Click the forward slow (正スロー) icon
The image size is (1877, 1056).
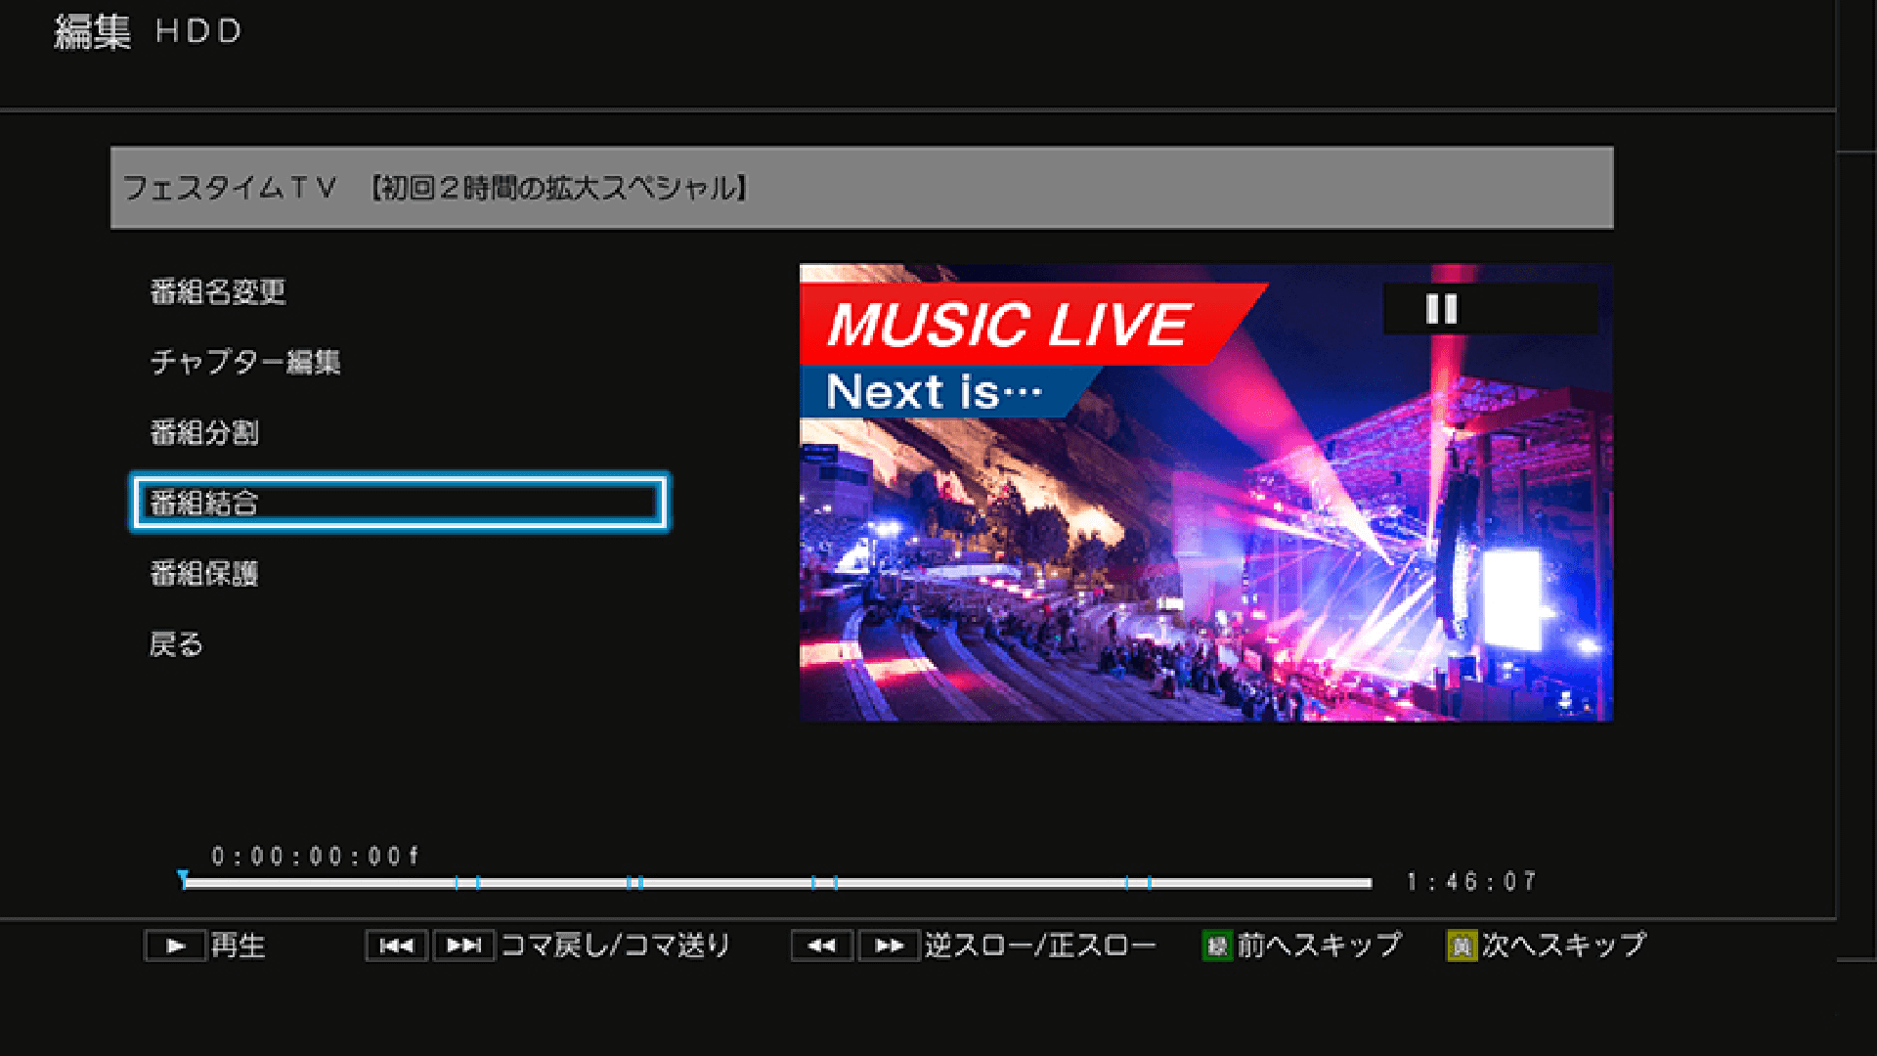[x=889, y=946]
